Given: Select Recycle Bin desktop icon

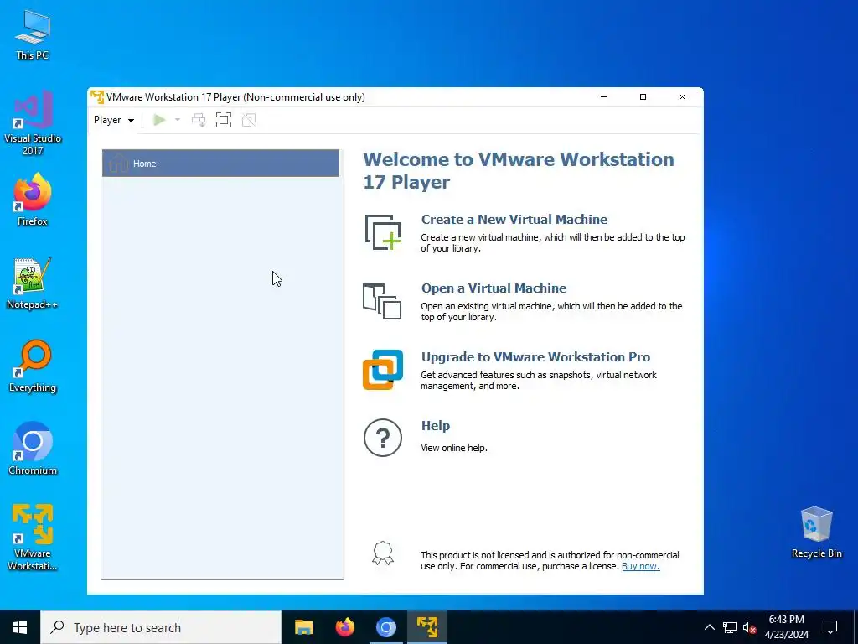Looking at the screenshot, I should click(816, 532).
